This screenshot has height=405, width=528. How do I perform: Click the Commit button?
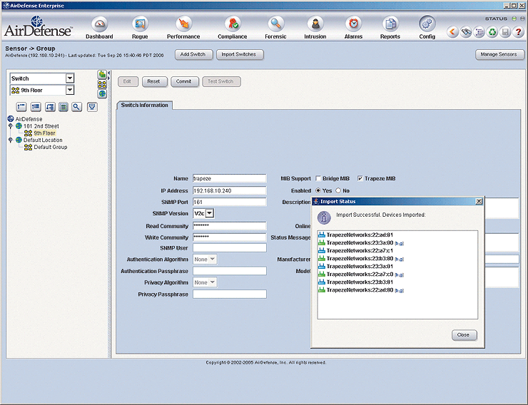pyautogui.click(x=184, y=81)
